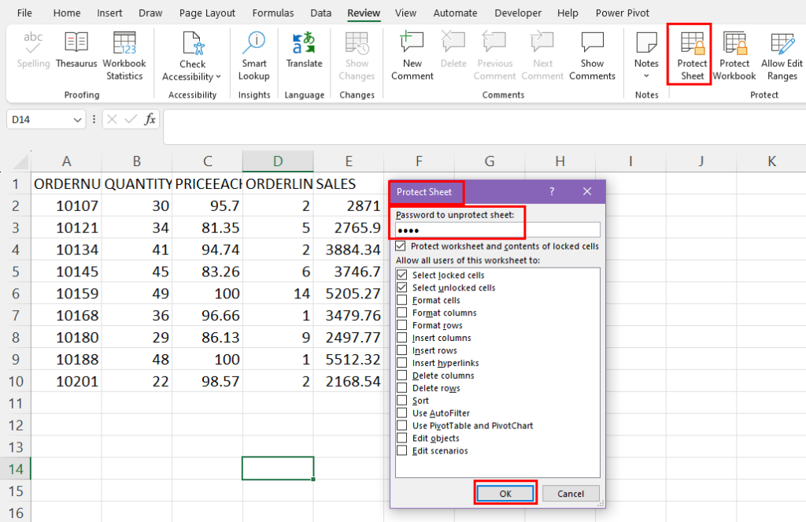Click cell C6 value 100
The height and width of the screenshot is (522, 806).
pyautogui.click(x=207, y=293)
